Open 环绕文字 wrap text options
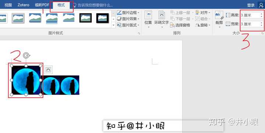 click(x=162, y=19)
